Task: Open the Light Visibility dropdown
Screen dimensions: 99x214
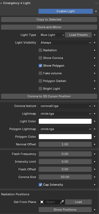Action: coord(65,43)
